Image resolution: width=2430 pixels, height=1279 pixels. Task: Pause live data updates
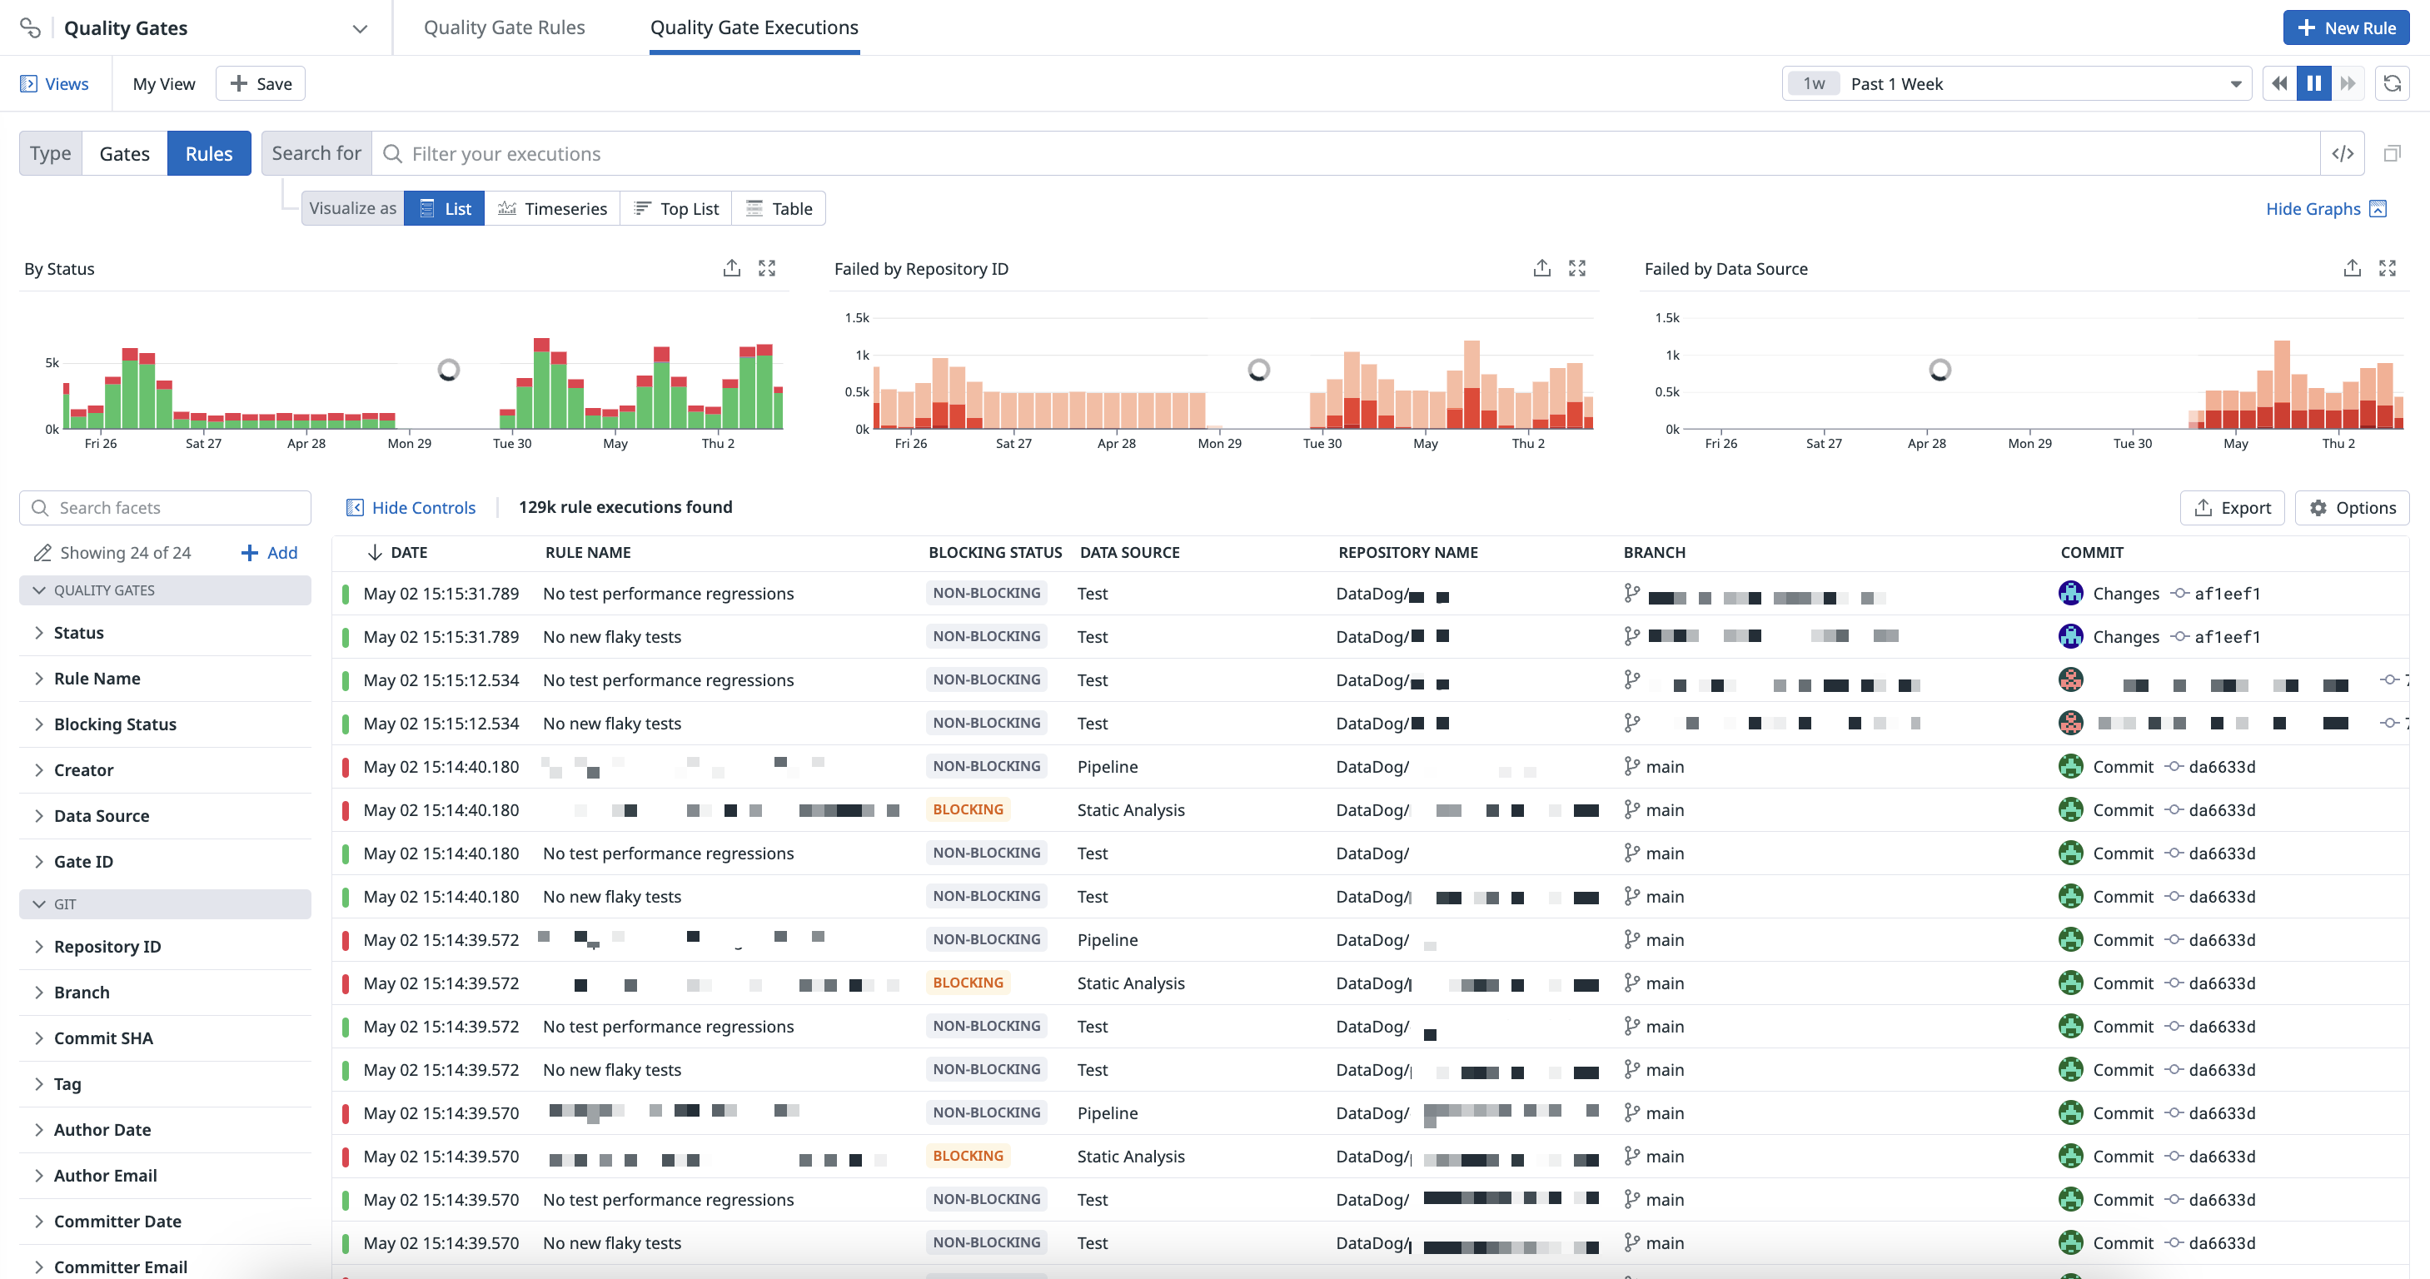point(2314,84)
